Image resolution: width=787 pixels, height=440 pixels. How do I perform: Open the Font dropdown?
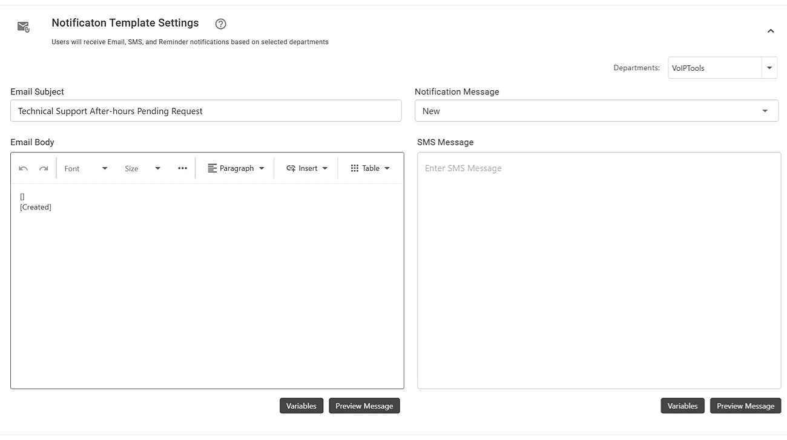pyautogui.click(x=86, y=168)
